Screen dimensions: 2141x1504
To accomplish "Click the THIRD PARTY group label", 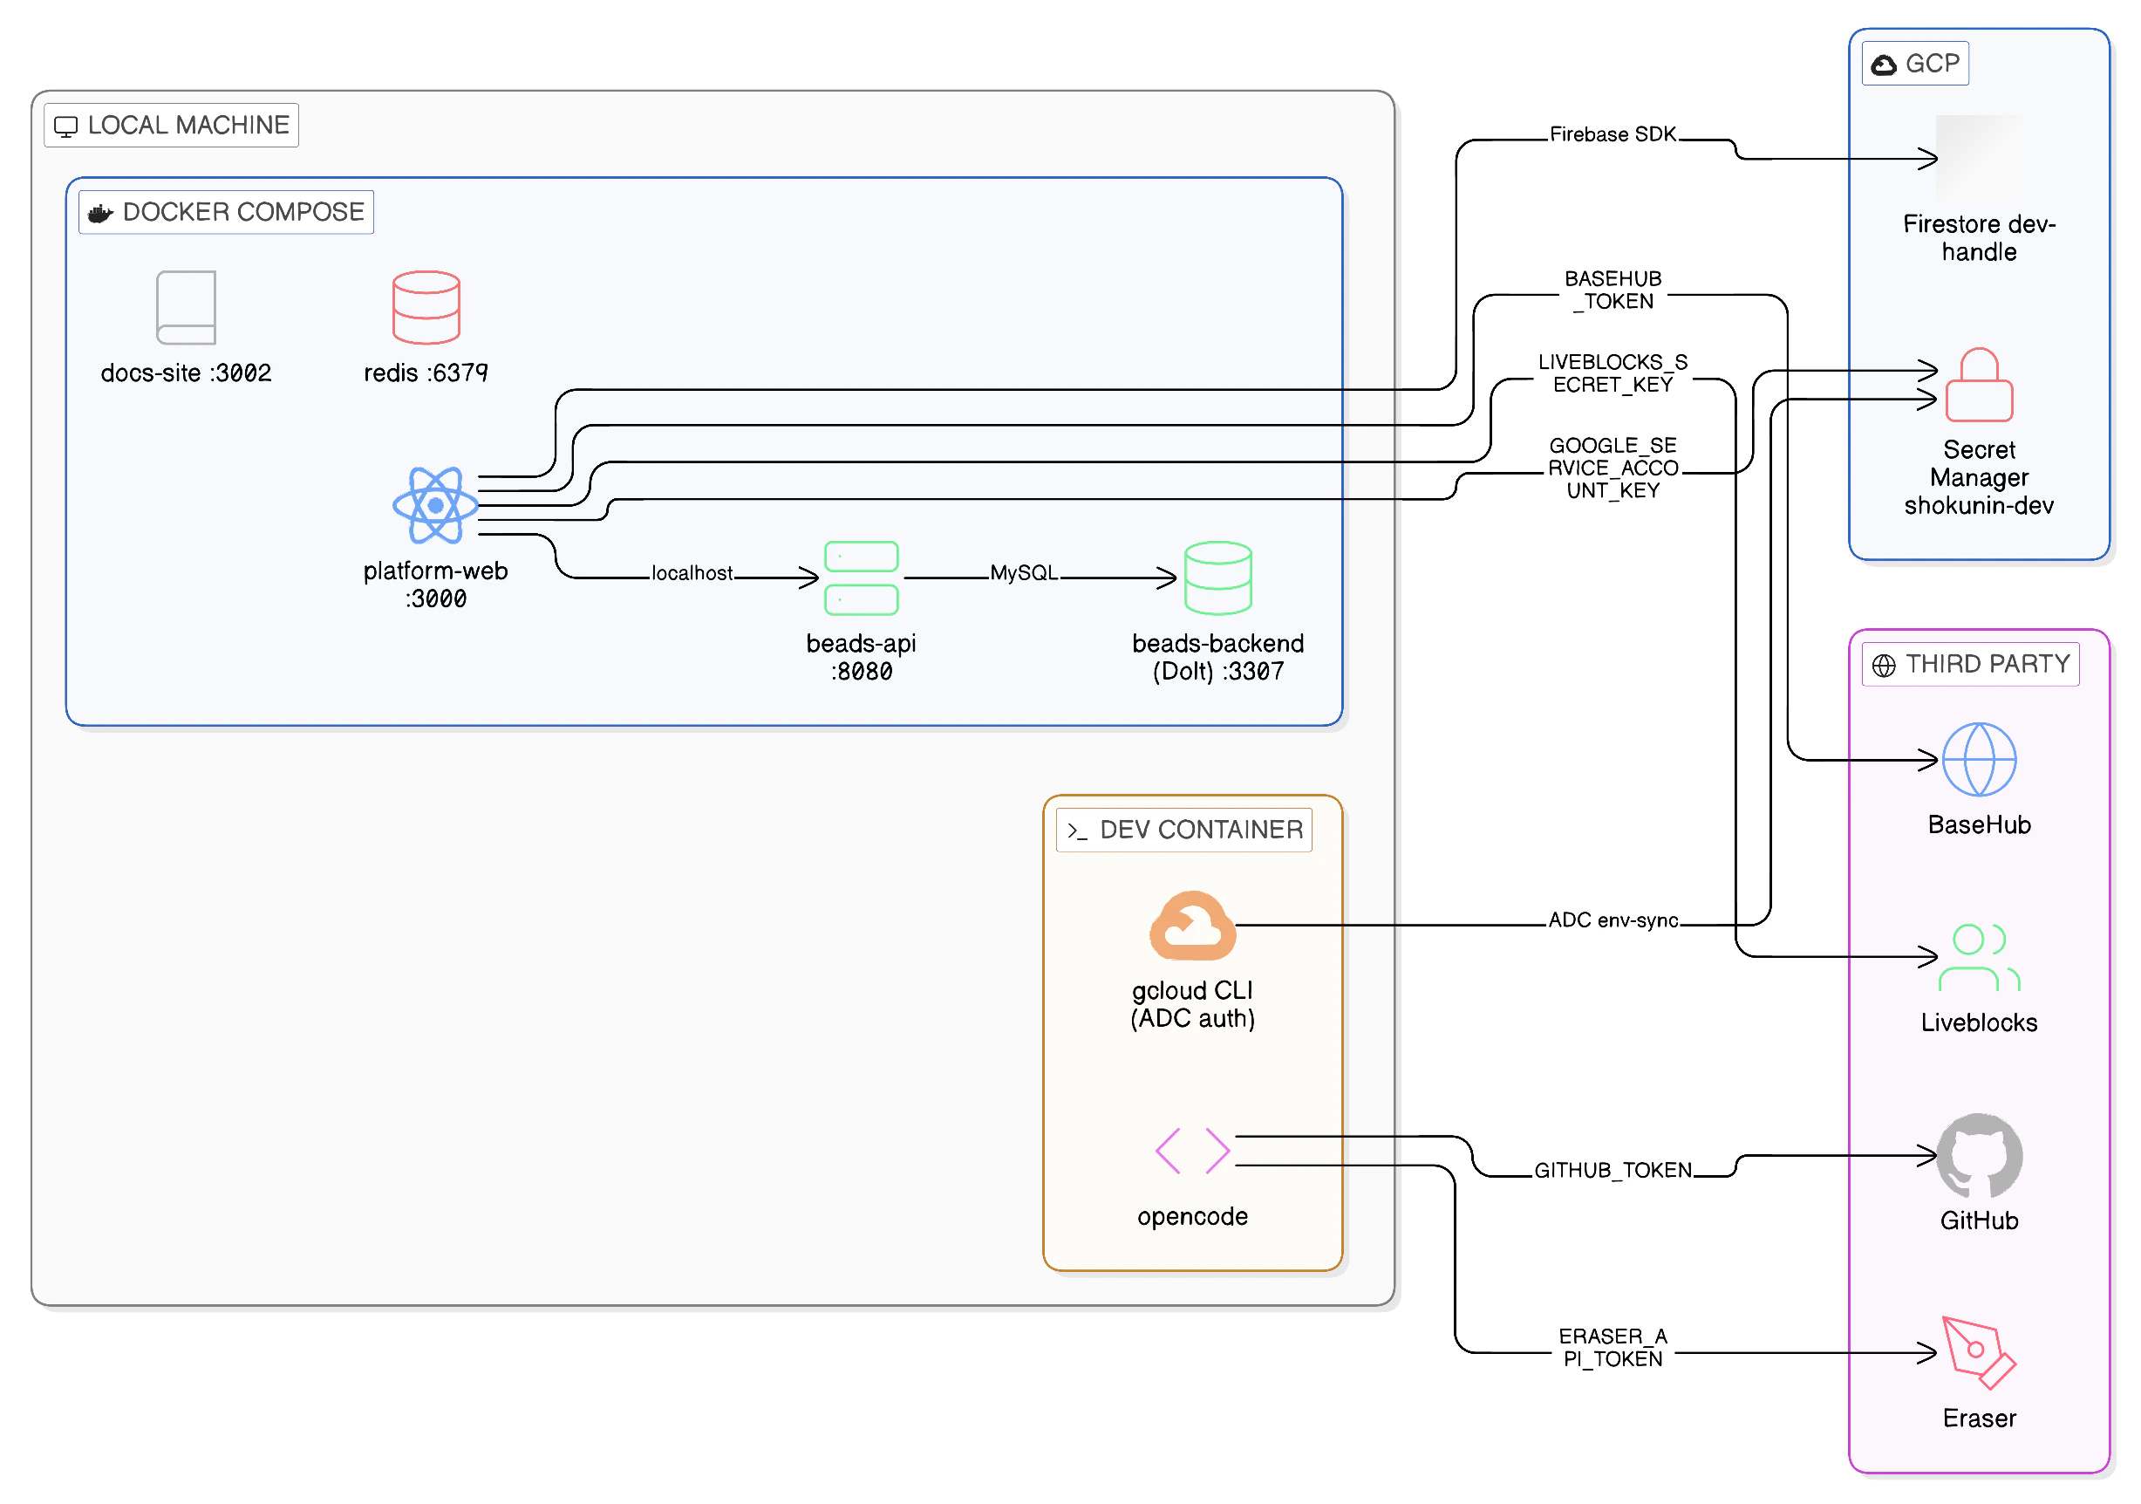I will click(x=1971, y=664).
